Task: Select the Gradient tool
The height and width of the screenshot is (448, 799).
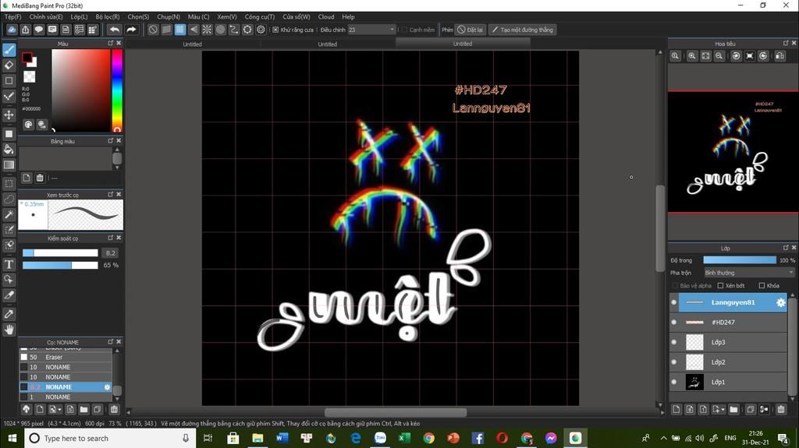Action: [x=9, y=164]
